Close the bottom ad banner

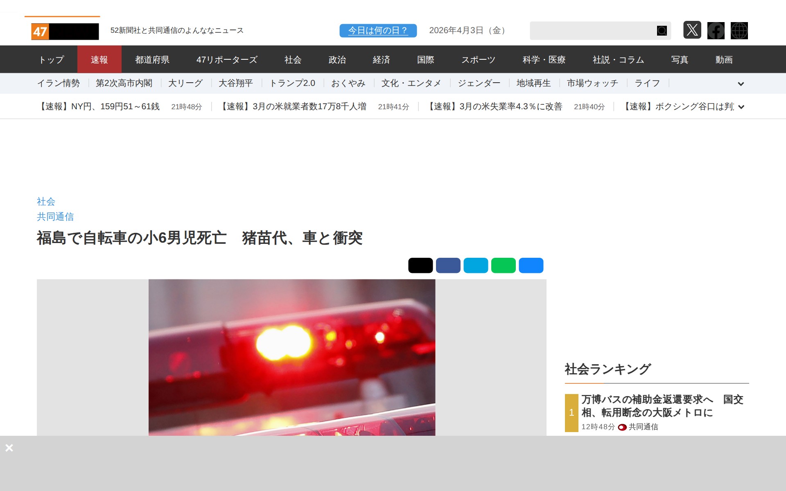pyautogui.click(x=9, y=448)
